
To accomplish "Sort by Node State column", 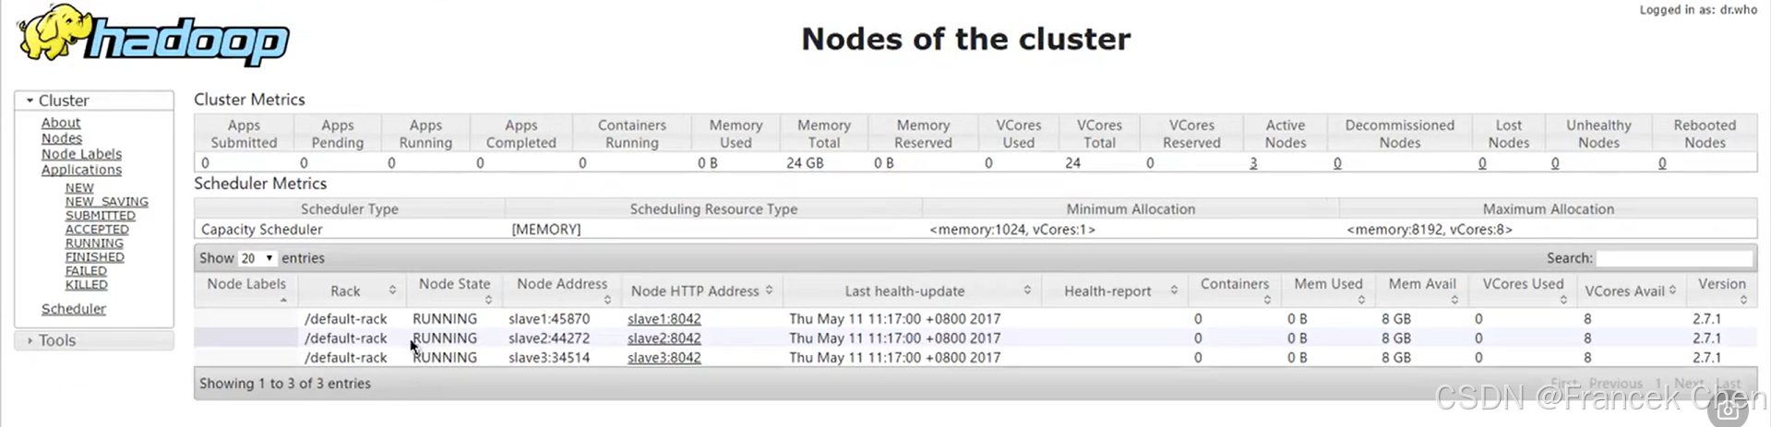I will 488,300.
